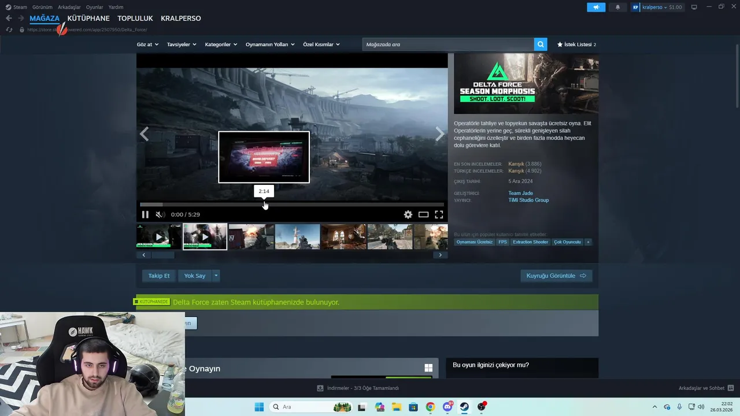Unmute the trailer with the speaker icon
740x416 pixels.
point(160,214)
